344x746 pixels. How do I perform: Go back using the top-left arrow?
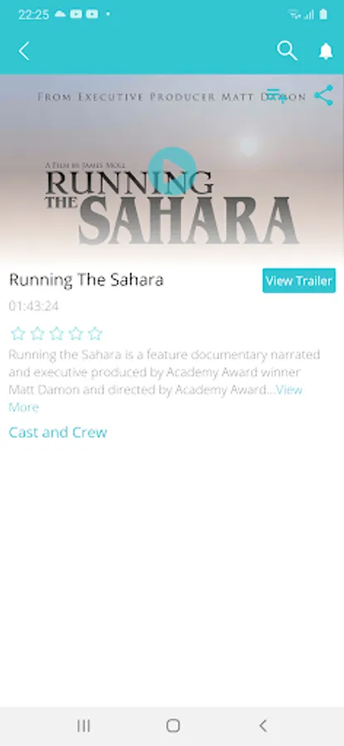coord(24,51)
